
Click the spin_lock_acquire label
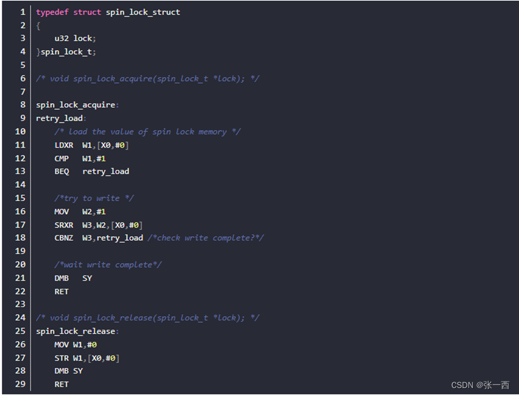[77, 105]
